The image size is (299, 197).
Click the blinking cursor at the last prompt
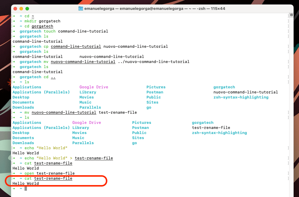click(26, 189)
